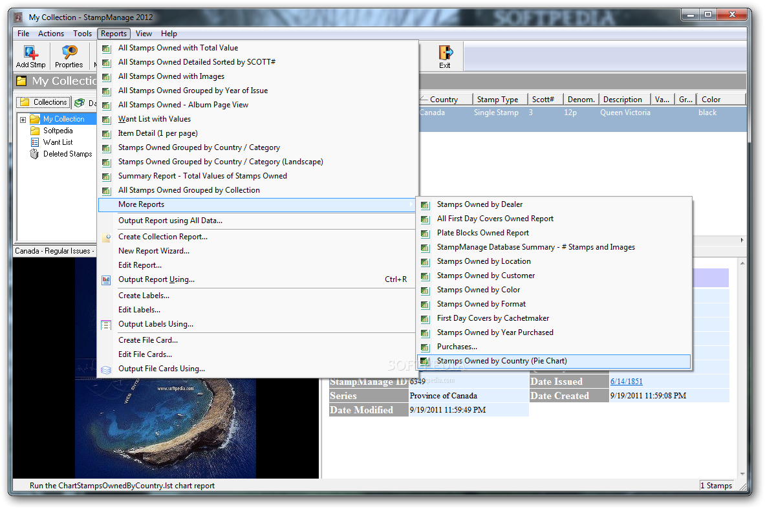
Task: Select the Softpedia folder icon in tree
Action: click(35, 131)
